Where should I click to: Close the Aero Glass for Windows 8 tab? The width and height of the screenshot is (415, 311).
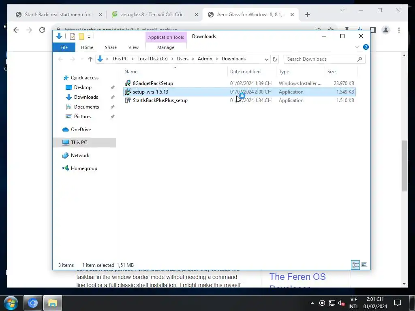[292, 15]
